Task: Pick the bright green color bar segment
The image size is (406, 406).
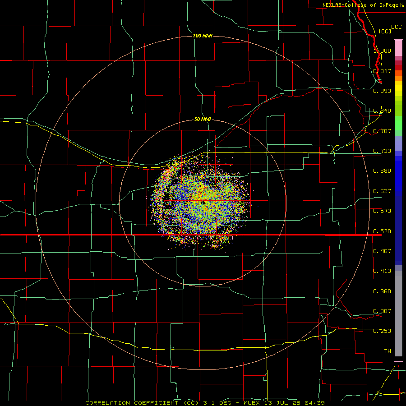Action: point(398,123)
